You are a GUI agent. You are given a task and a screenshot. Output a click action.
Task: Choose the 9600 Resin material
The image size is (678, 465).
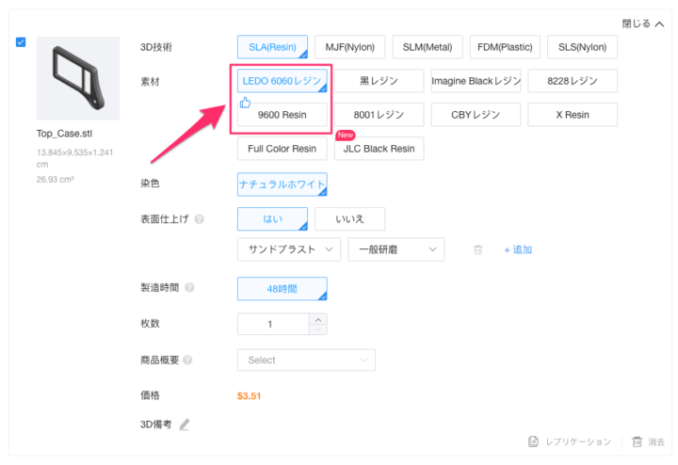pyautogui.click(x=282, y=115)
